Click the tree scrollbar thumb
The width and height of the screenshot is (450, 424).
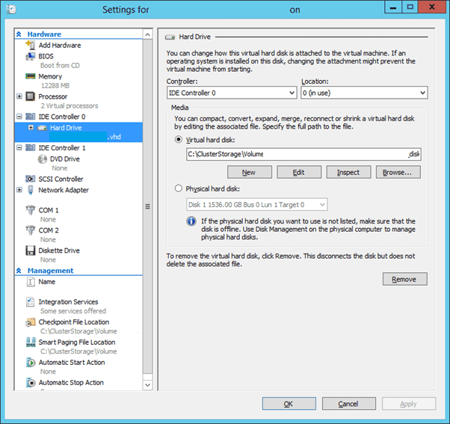pos(147,206)
